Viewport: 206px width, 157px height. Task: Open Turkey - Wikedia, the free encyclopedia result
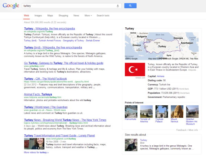point(49,28)
